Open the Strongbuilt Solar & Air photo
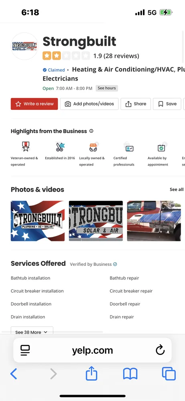The image size is (185, 401). point(96,221)
